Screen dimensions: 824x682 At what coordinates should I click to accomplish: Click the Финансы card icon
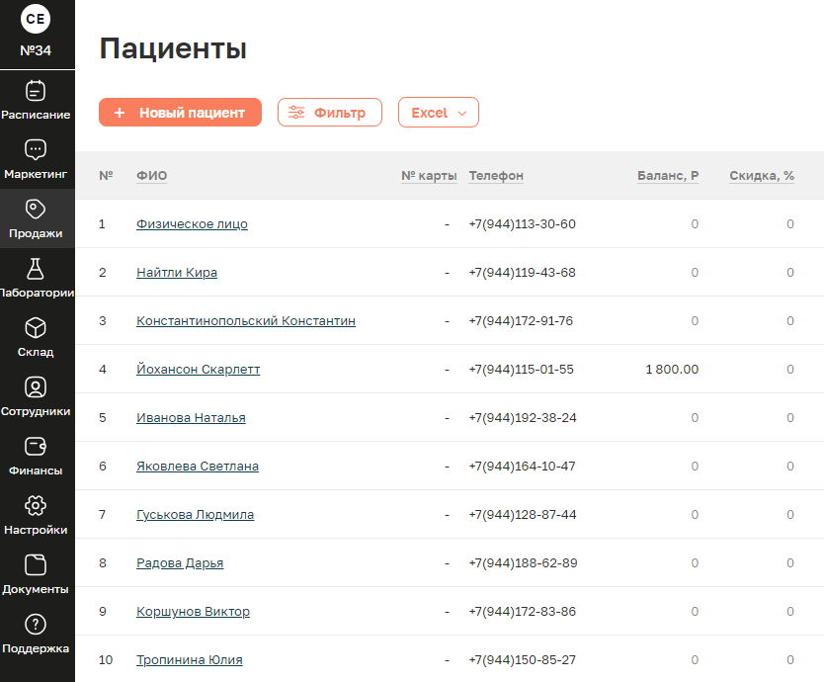tap(36, 446)
